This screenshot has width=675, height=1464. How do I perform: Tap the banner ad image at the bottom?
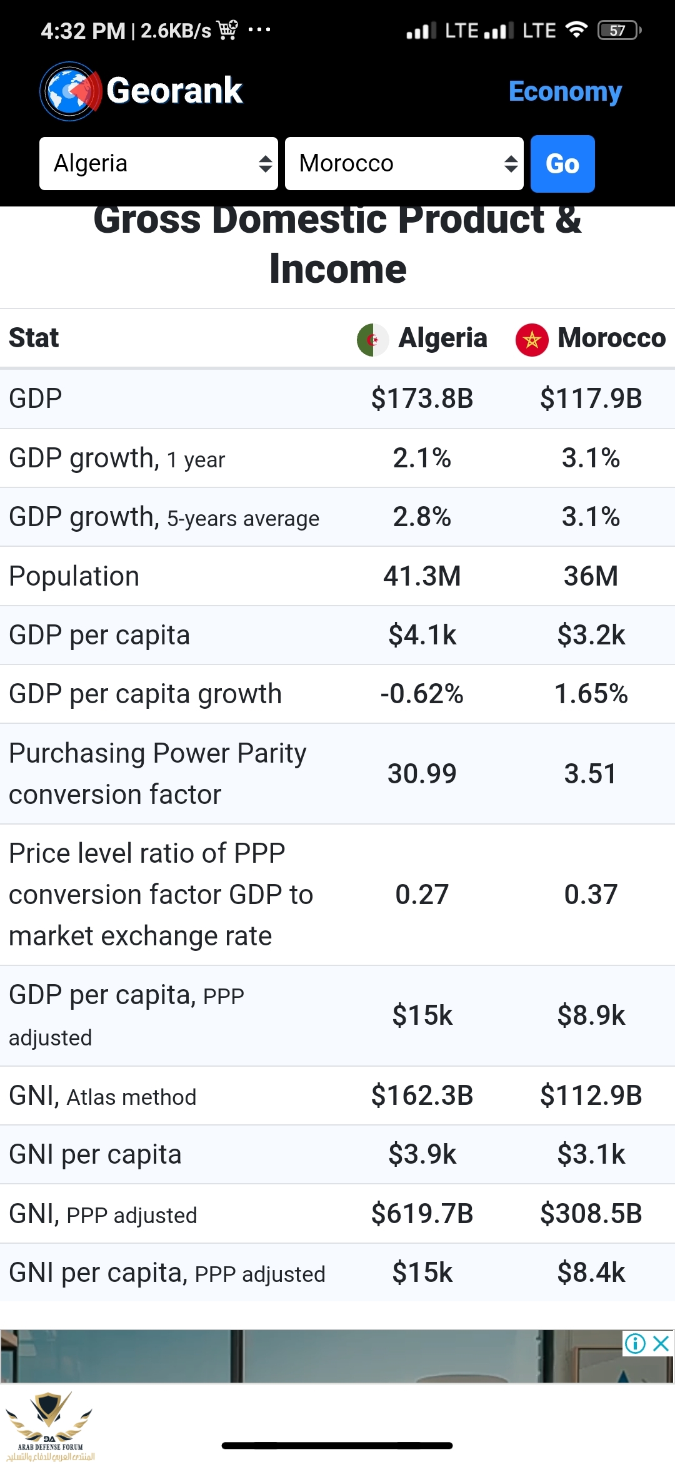[312, 1356]
